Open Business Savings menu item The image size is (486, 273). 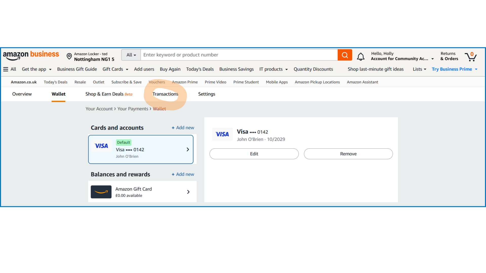click(x=236, y=69)
